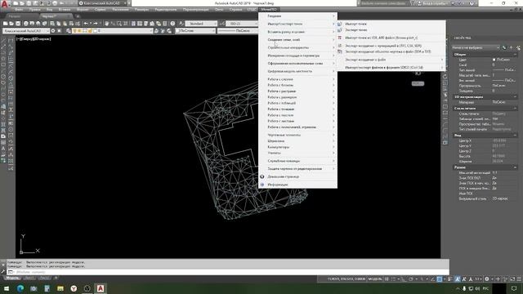Click the AutoCAD icon in the taskbar
The height and width of the screenshot is (294, 523).
(x=101, y=288)
